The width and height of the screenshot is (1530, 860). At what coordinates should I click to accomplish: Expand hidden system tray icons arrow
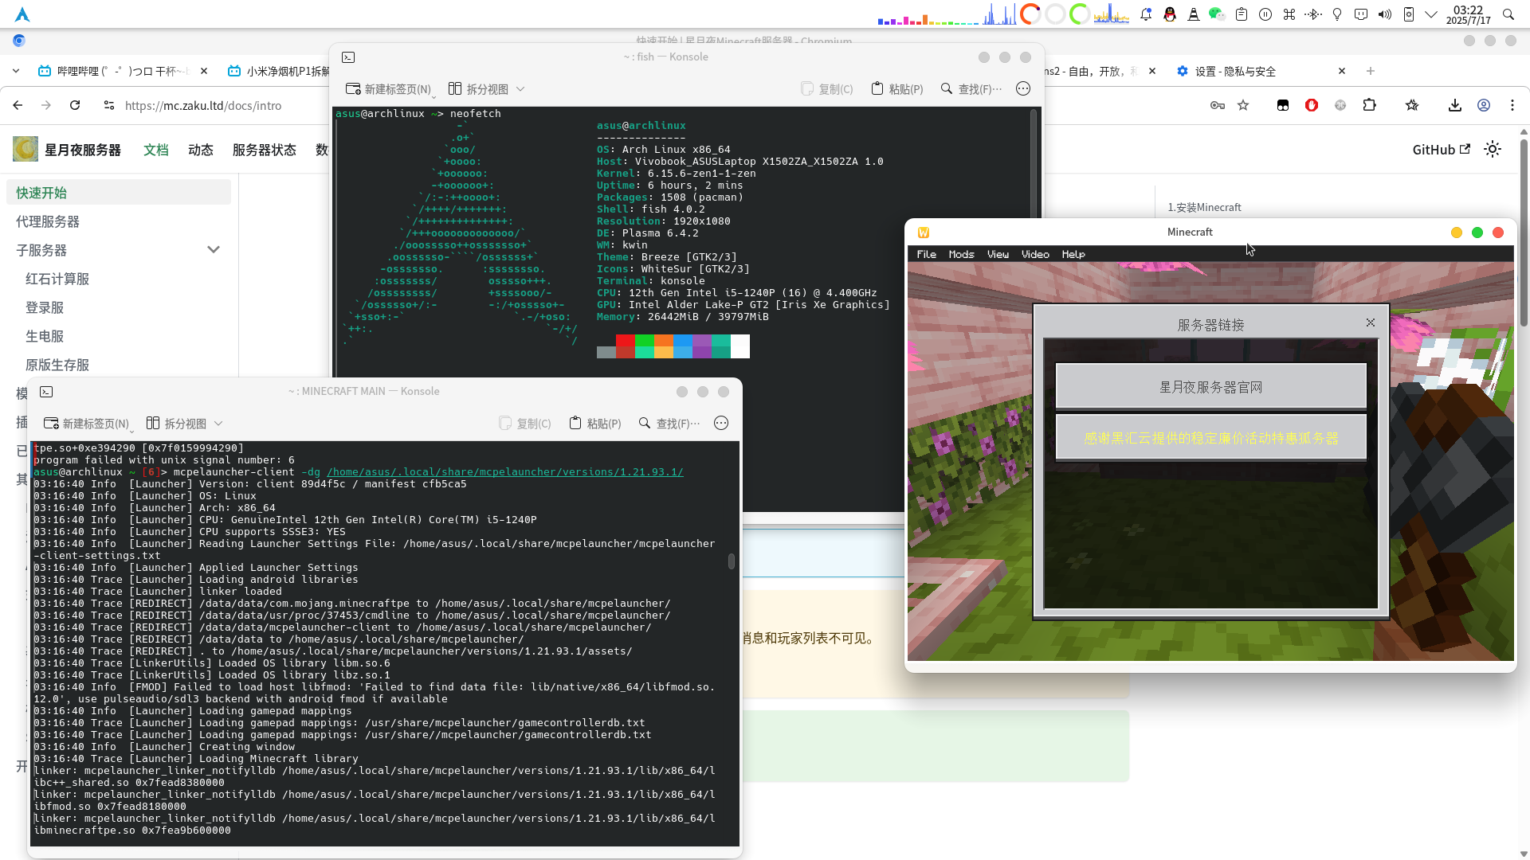[x=1431, y=14]
